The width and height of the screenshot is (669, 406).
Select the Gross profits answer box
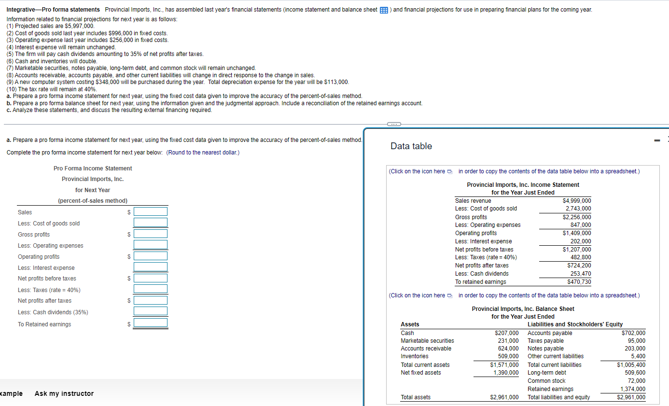(151, 234)
